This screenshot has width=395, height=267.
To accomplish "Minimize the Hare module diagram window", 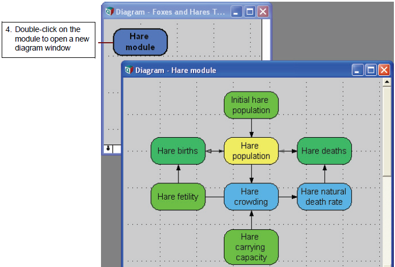I will pos(357,70).
